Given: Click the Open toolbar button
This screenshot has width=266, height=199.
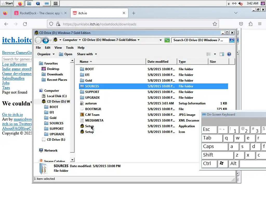Looking at the screenshot, I should coord(66,54).
